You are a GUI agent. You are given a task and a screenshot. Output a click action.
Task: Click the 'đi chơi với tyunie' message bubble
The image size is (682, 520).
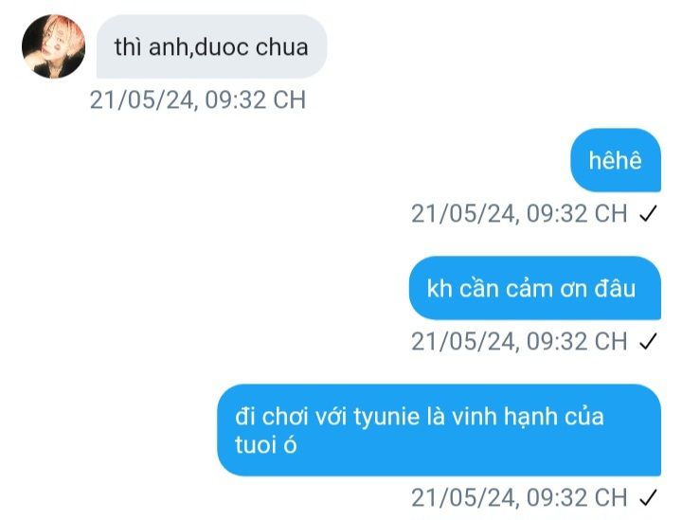coord(439,430)
